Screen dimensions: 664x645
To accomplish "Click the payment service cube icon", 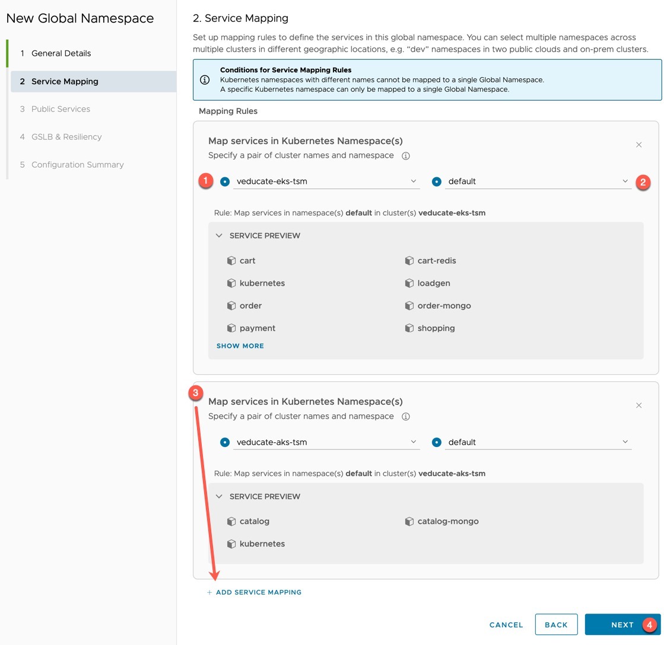I will tap(231, 328).
